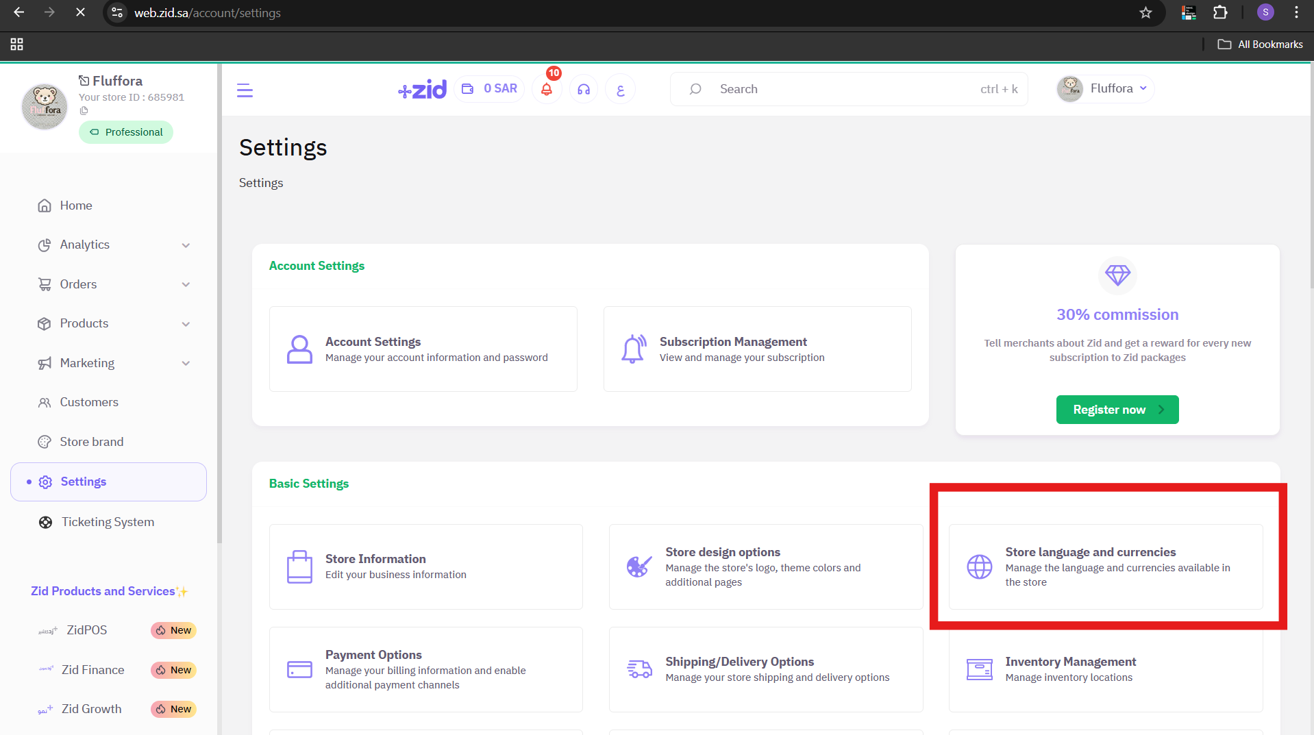Open Customers in sidebar
The height and width of the screenshot is (735, 1314).
(89, 402)
